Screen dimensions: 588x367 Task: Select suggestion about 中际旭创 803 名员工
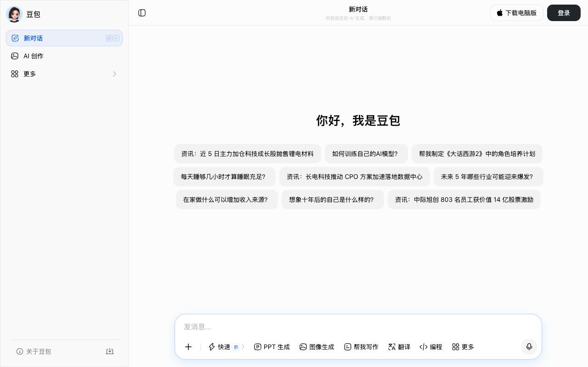464,200
